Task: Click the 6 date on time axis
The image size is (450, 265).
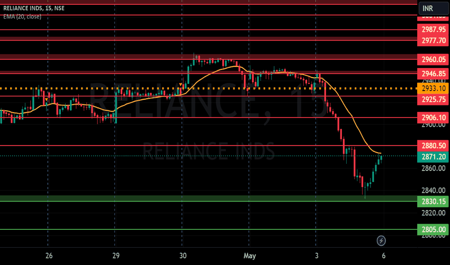Action: [x=383, y=255]
